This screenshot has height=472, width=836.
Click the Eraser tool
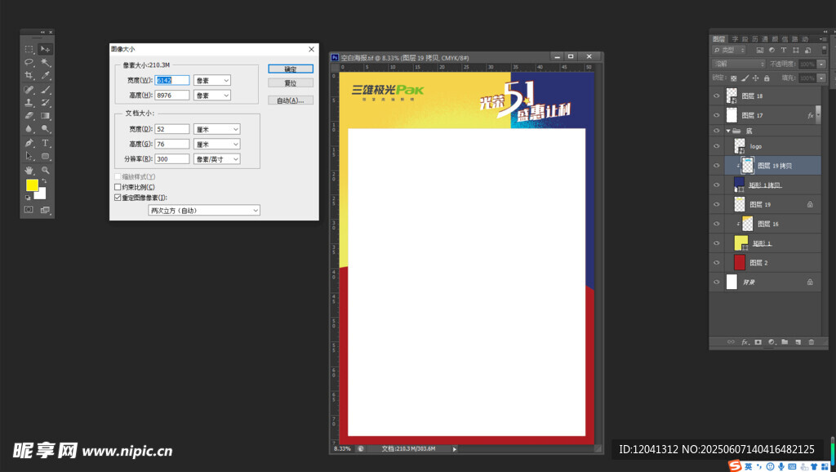click(29, 116)
